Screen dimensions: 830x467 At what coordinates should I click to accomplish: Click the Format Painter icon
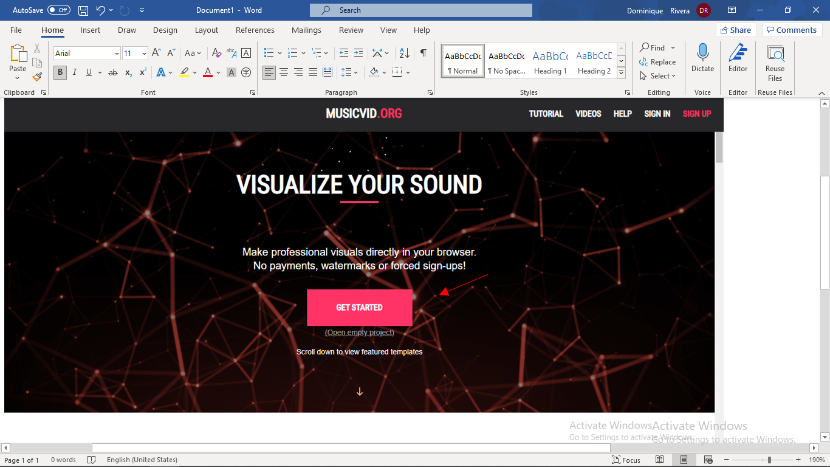(37, 77)
